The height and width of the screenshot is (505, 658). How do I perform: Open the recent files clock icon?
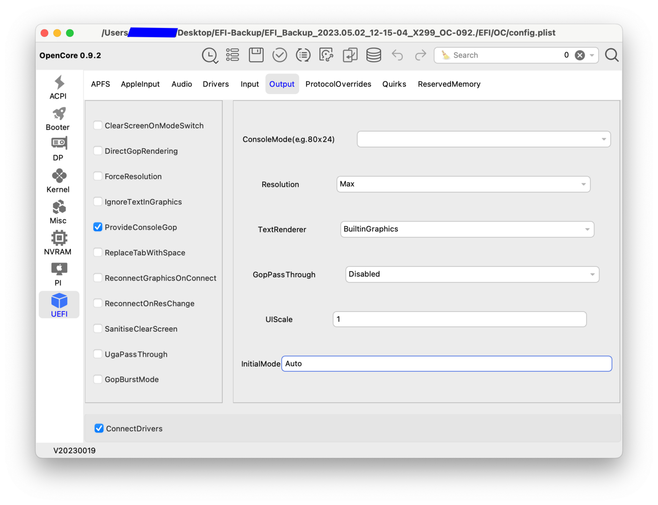point(210,55)
